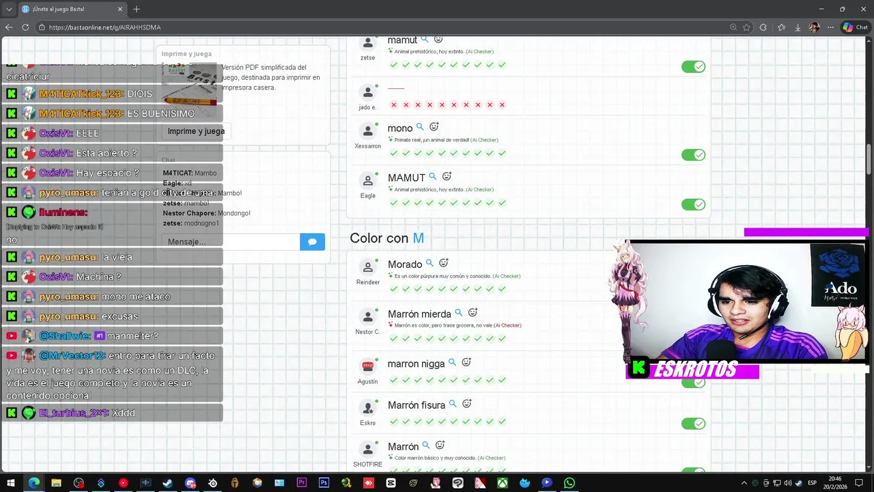
Task: Open magnifier icon beside Nestor C.'s answer
Action: pyautogui.click(x=459, y=313)
